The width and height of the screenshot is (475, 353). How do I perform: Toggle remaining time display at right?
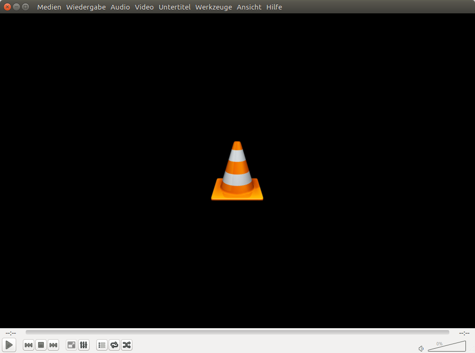coord(464,333)
